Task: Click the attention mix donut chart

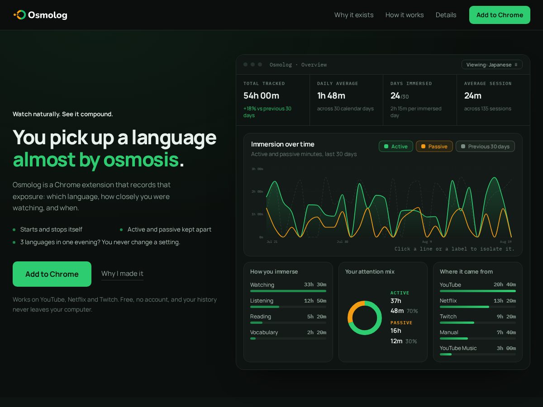Action: click(x=365, y=317)
